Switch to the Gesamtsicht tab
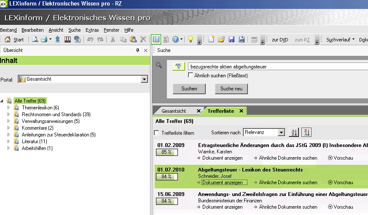This screenshot has height=215, width=368. (x=174, y=111)
